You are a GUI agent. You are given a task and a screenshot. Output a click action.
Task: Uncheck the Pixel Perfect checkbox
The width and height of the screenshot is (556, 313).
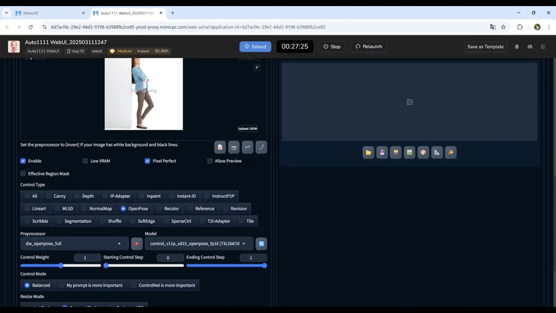point(147,161)
